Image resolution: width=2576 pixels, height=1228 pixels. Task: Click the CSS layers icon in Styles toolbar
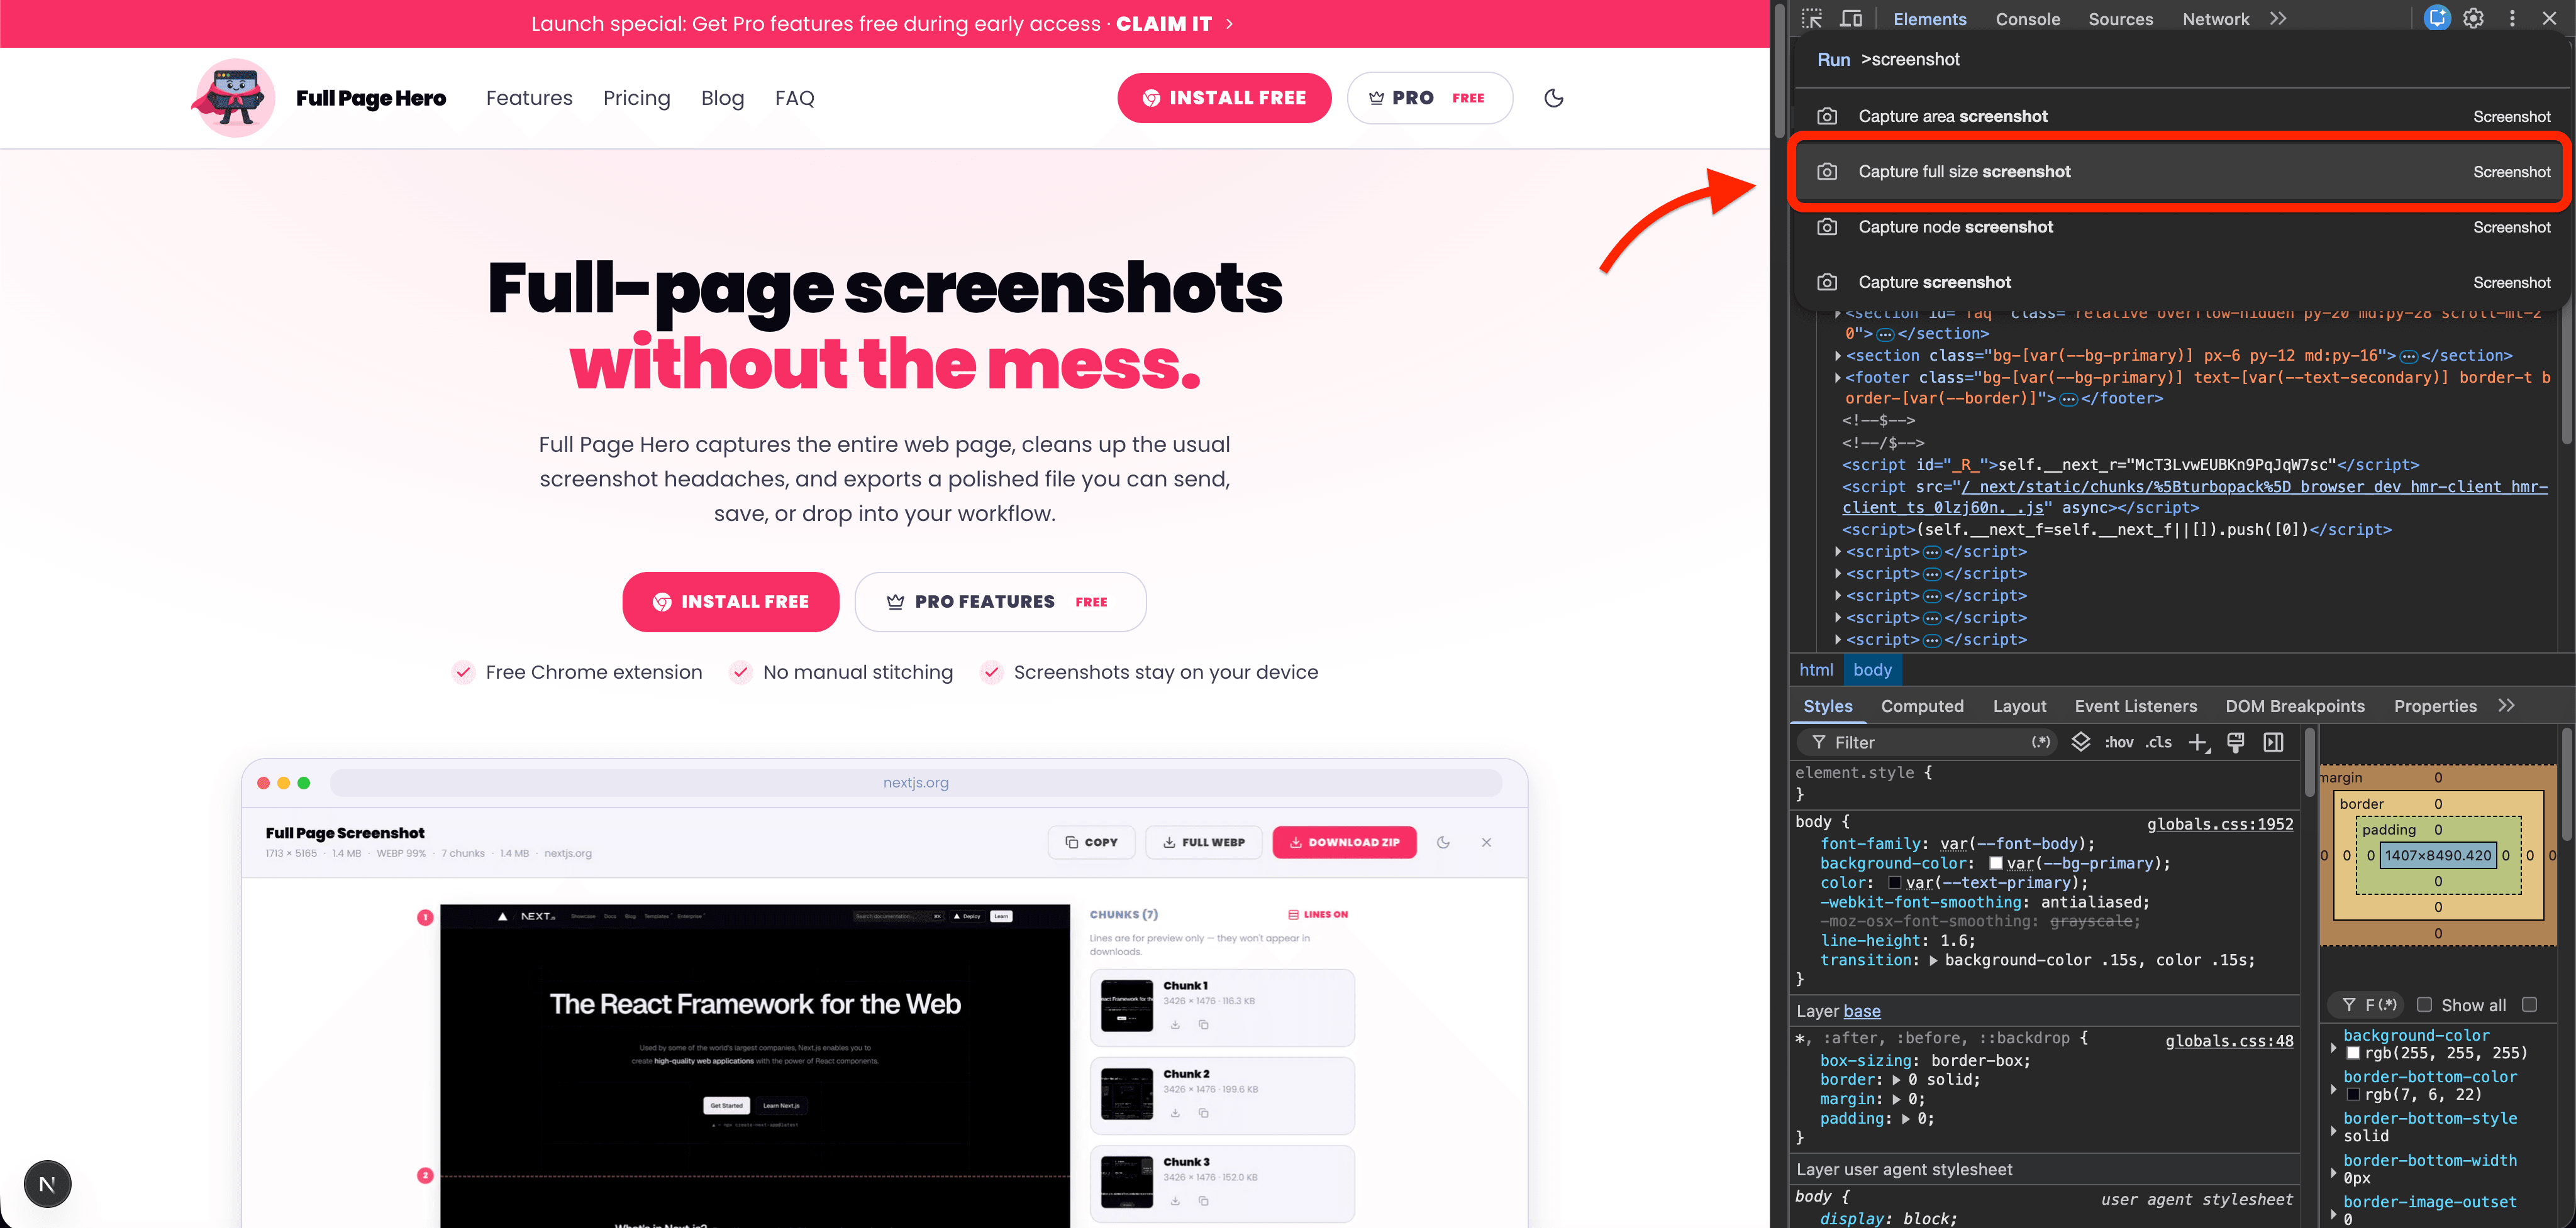[x=2080, y=742]
